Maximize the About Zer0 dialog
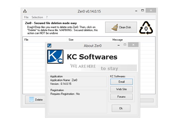 [125, 45]
